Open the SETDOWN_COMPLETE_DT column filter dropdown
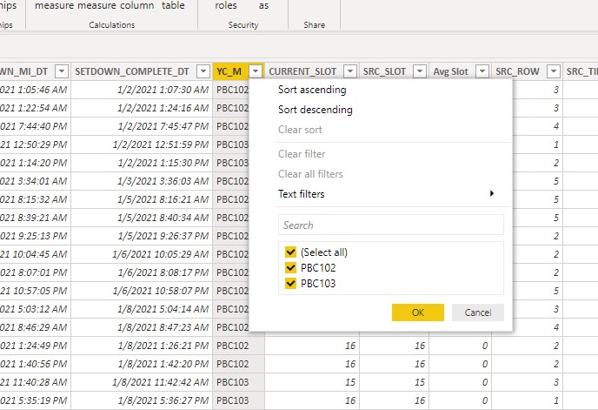This screenshot has height=410, width=598. click(203, 71)
